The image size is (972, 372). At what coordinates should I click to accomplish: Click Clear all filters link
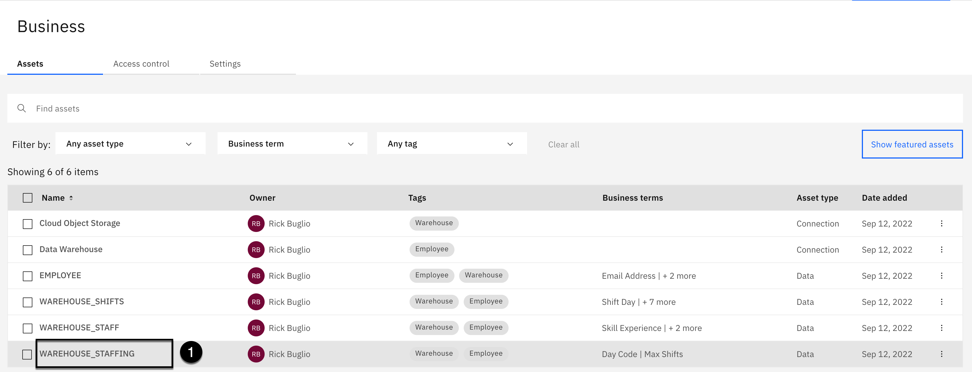563,144
